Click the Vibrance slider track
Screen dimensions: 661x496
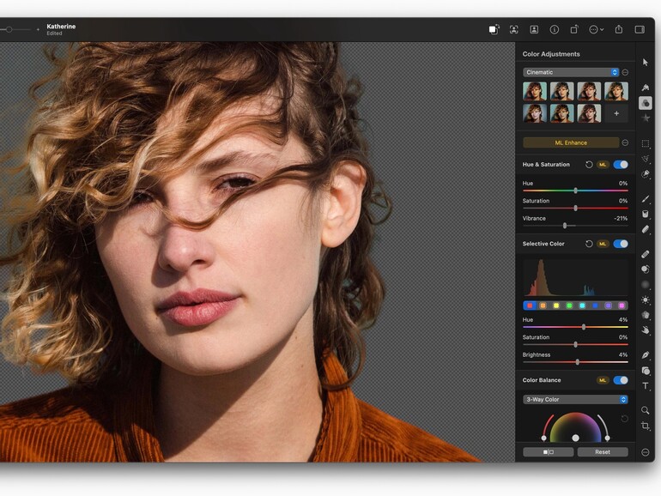point(575,226)
